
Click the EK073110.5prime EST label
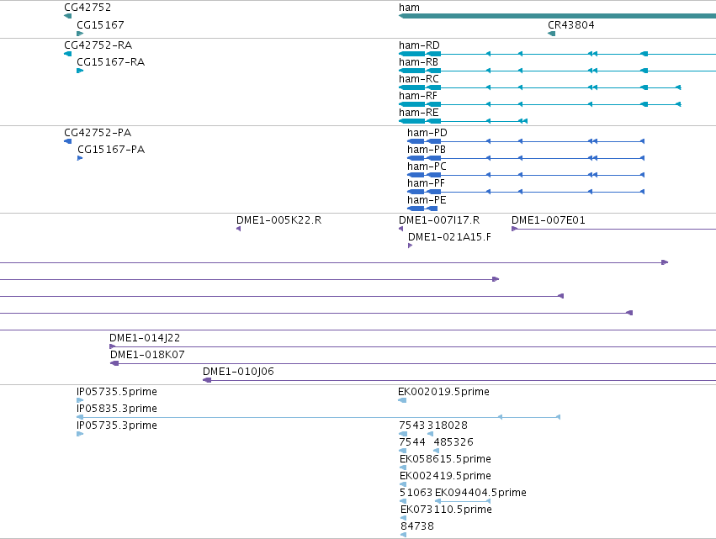[x=447, y=510]
